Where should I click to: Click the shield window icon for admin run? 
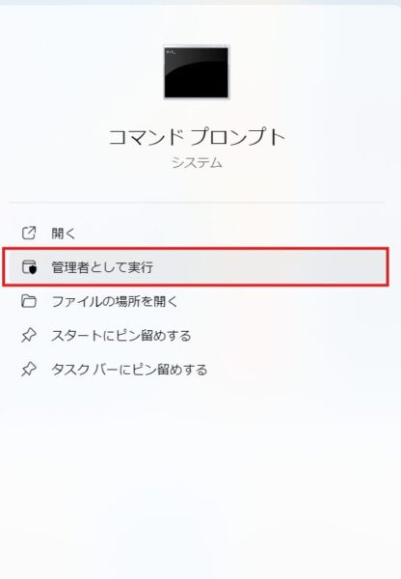point(29,267)
